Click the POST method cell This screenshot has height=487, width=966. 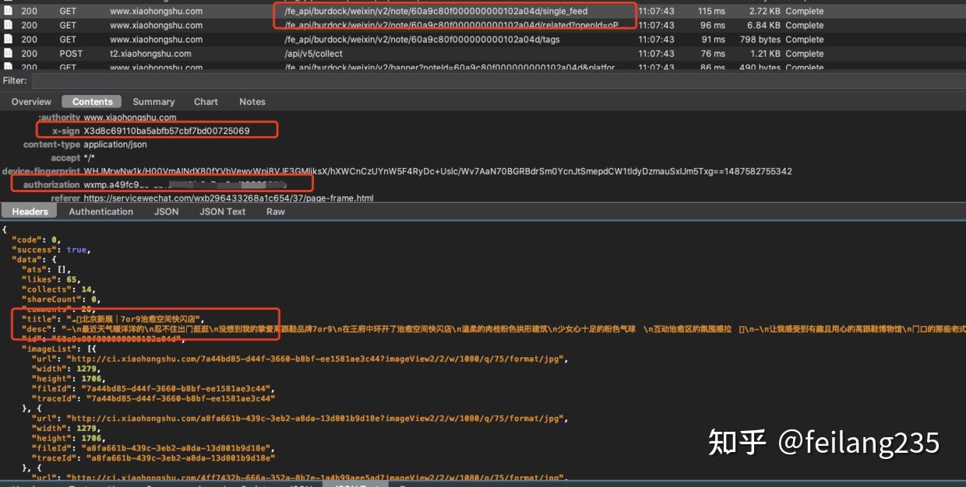coord(71,54)
